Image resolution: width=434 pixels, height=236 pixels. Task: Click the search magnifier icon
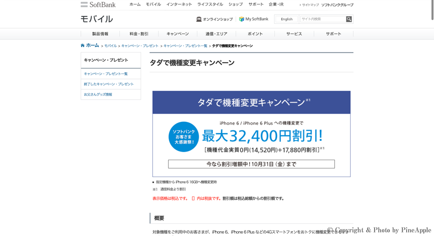(349, 19)
